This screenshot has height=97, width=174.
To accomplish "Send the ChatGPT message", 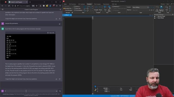I will [x=57, y=91].
